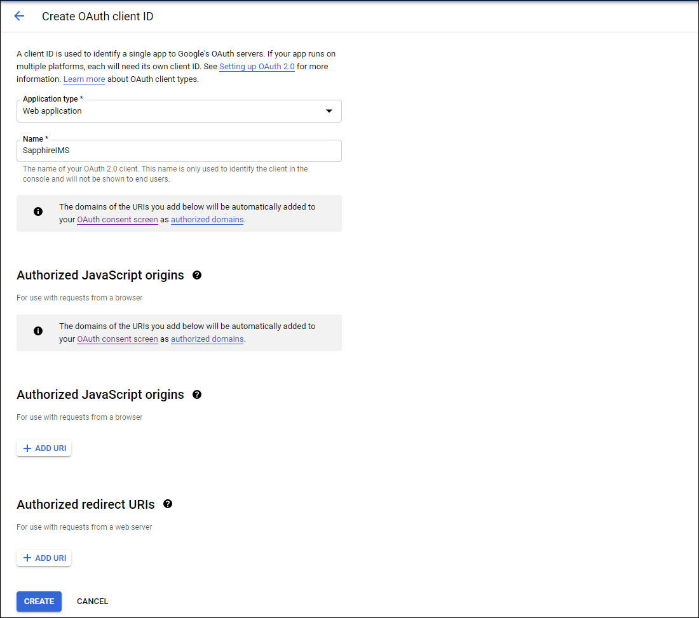
Task: Click the blue CREATE button
Action: coord(39,601)
